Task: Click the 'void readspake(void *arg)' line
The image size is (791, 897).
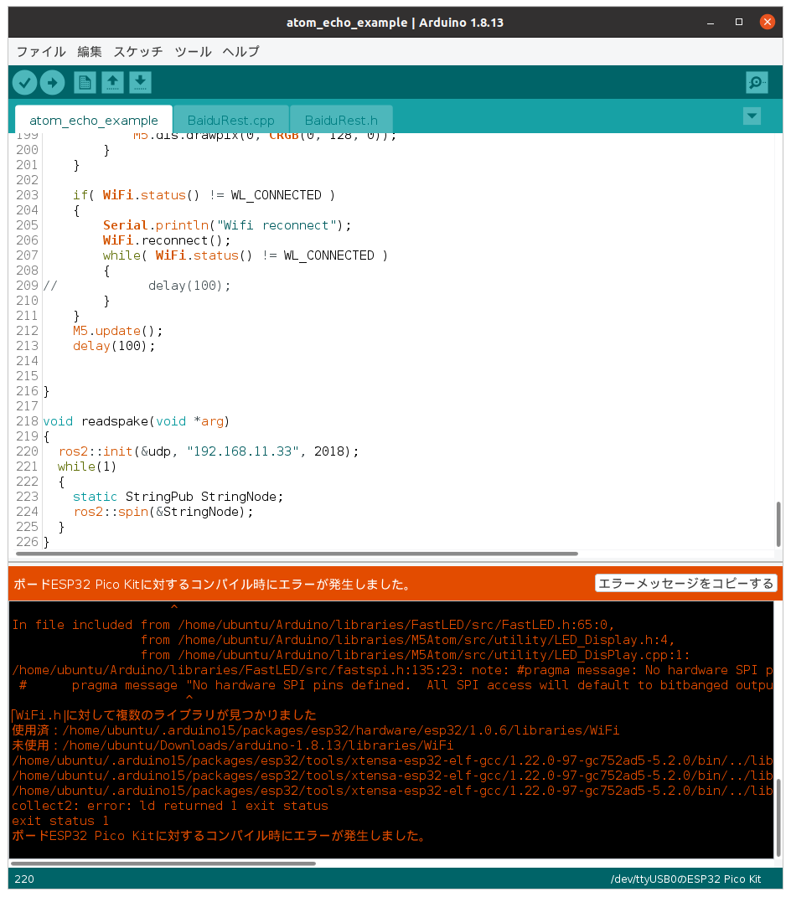Action: pyautogui.click(x=137, y=421)
